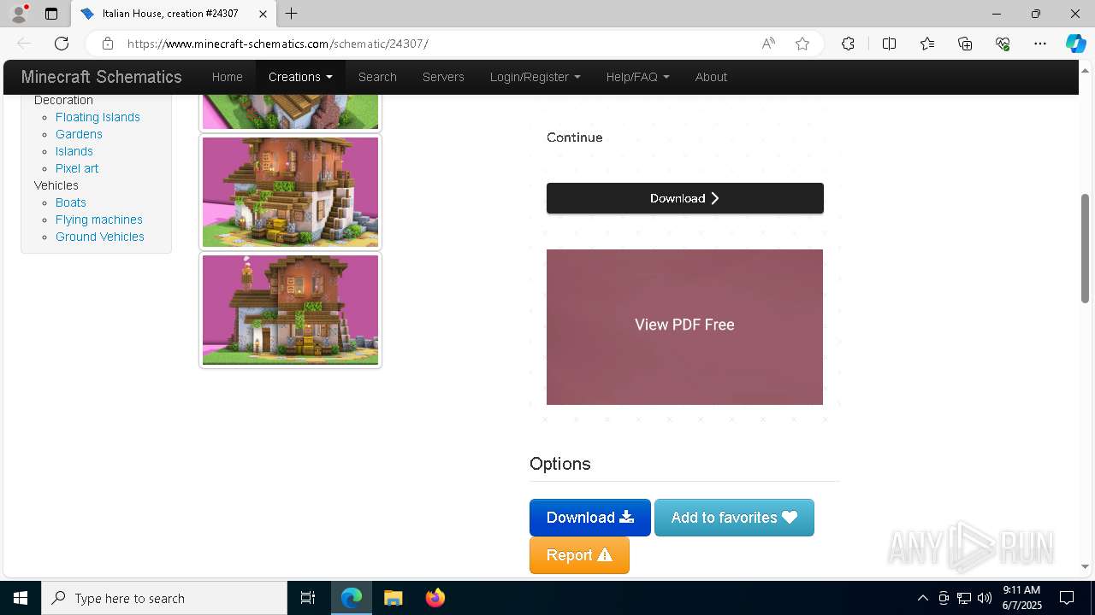Open Favorites list icon
Image resolution: width=1095 pixels, height=615 pixels.
(927, 44)
